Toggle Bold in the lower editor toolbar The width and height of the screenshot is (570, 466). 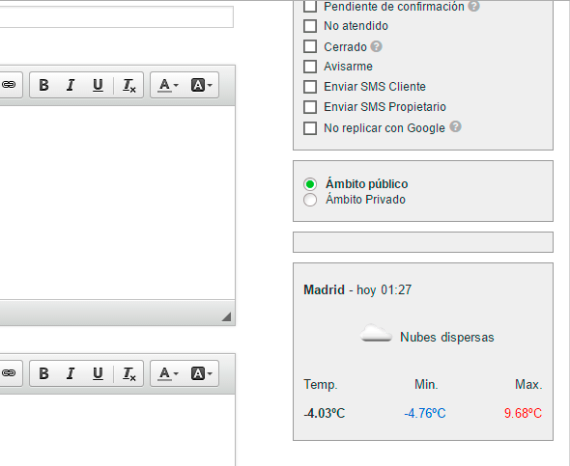coord(44,373)
